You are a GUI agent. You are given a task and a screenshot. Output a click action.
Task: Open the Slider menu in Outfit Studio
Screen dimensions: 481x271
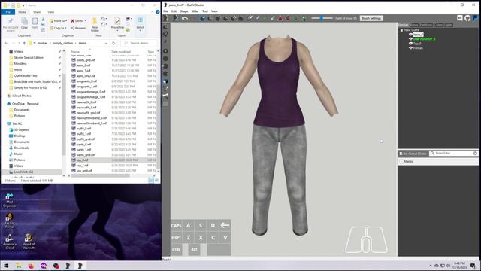point(195,11)
